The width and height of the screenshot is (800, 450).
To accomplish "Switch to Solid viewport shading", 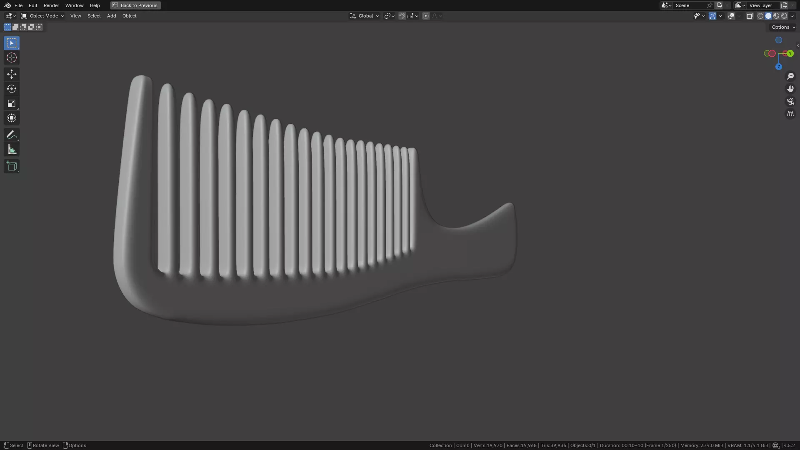I will pos(768,16).
